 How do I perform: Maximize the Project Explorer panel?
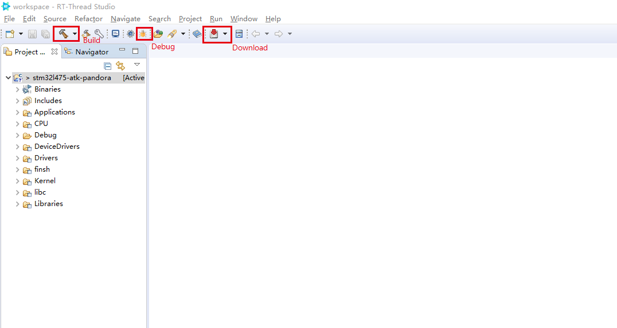click(x=135, y=51)
